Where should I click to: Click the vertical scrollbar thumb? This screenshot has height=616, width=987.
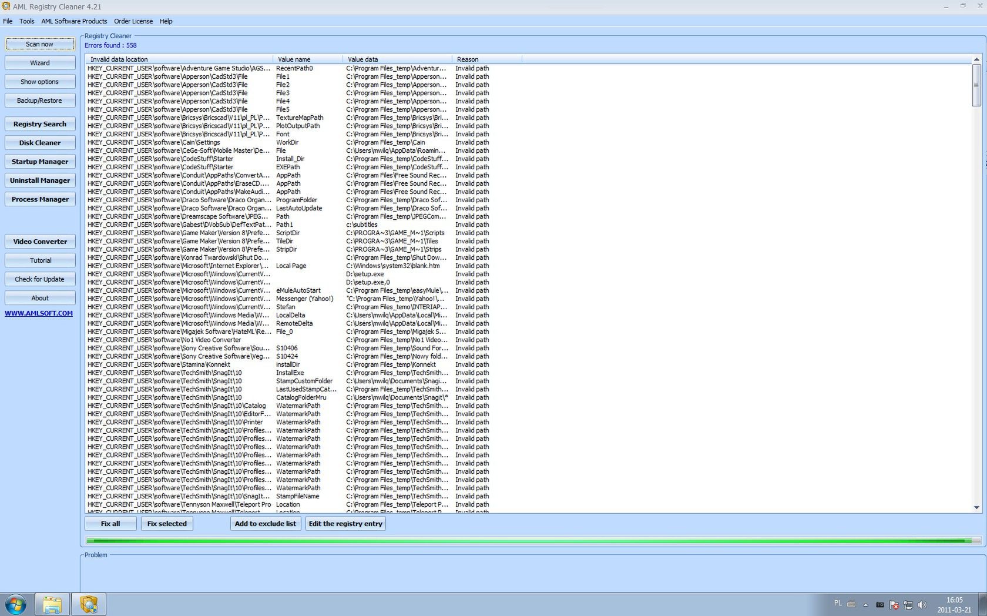coord(976,85)
